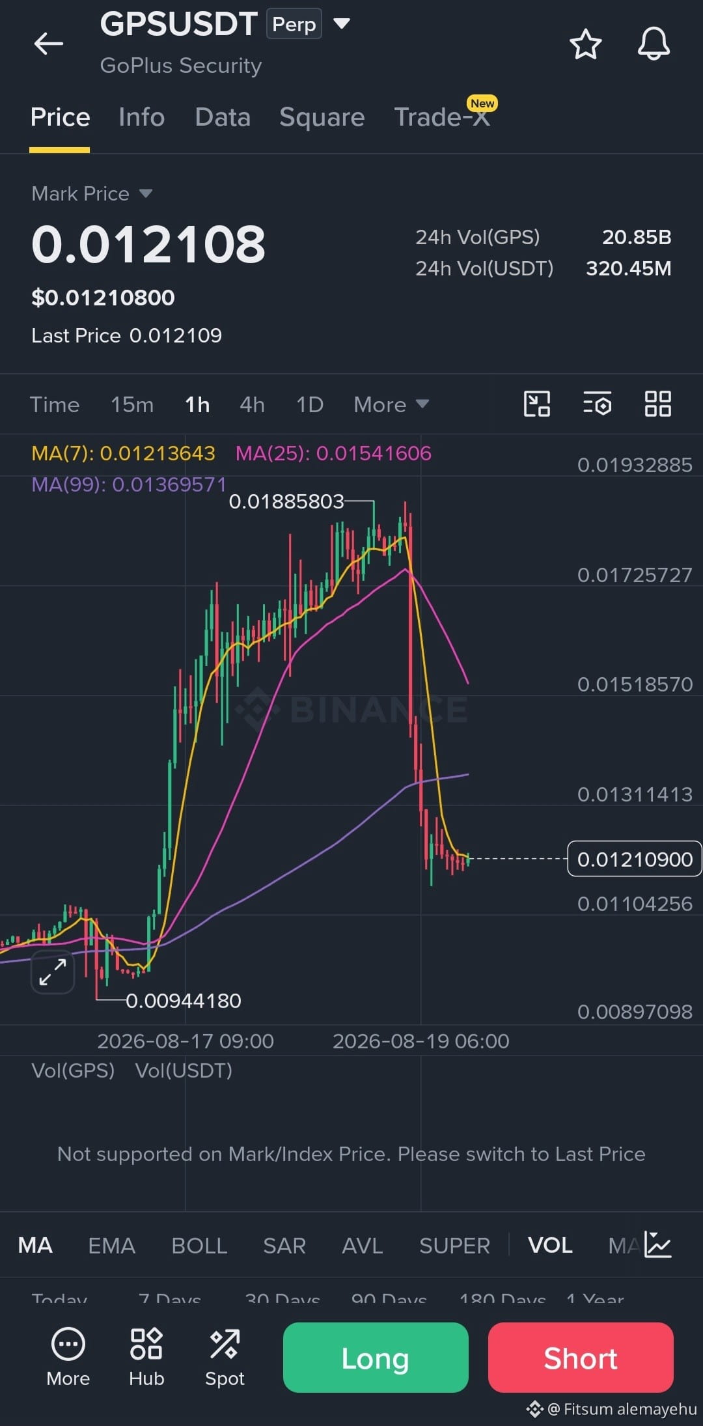This screenshot has width=703, height=1426.
Task: Go back using the left arrow
Action: [49, 44]
